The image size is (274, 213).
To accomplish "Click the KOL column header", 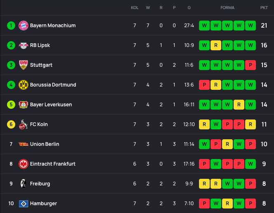I will (135, 8).
